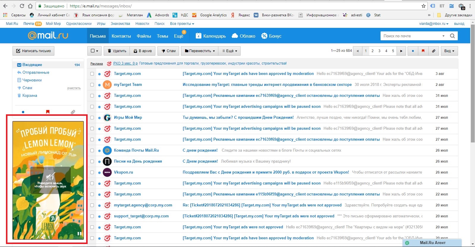This screenshot has width=475, height=247.
Task: Click the Mail.ru logo
Action: (48, 36)
